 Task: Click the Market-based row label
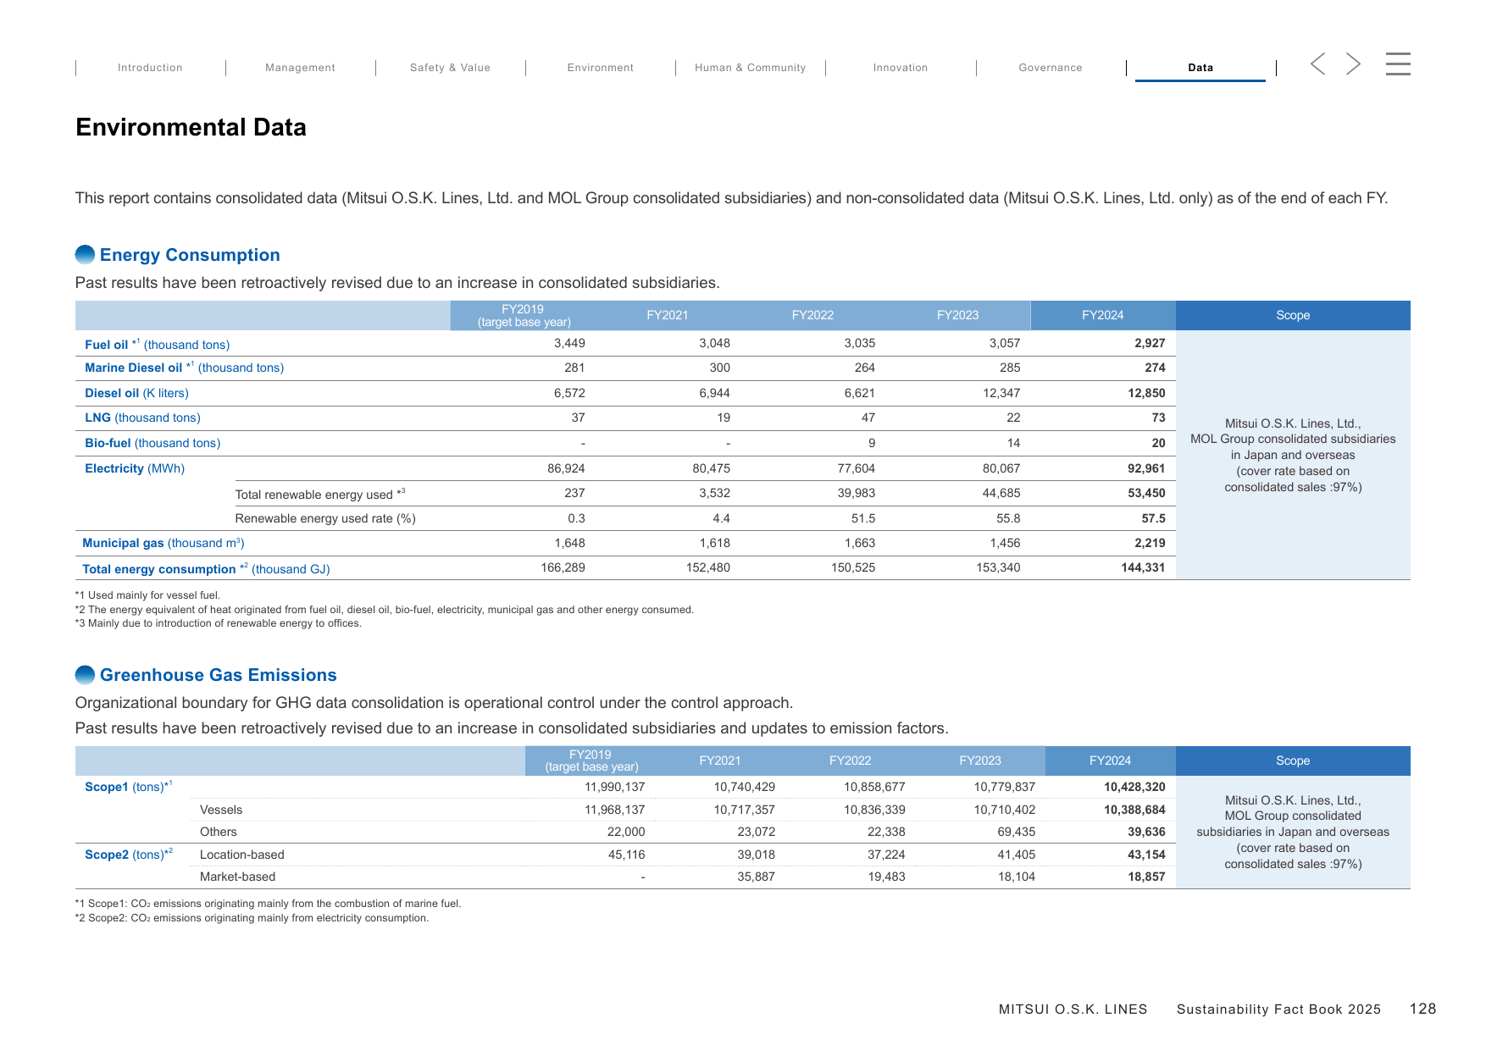237,877
